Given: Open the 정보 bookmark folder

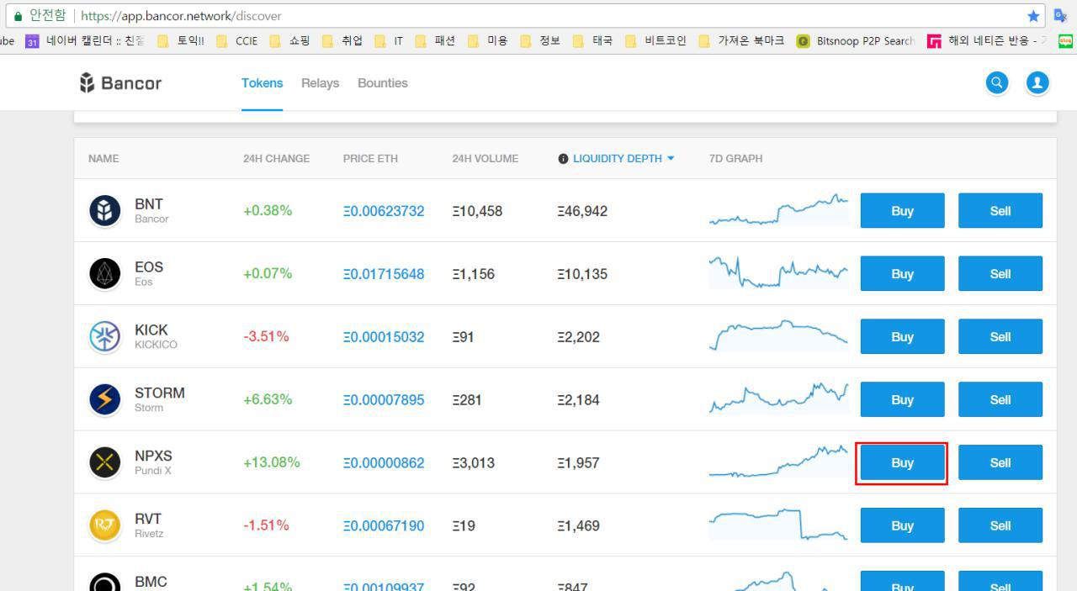Looking at the screenshot, I should tap(540, 40).
